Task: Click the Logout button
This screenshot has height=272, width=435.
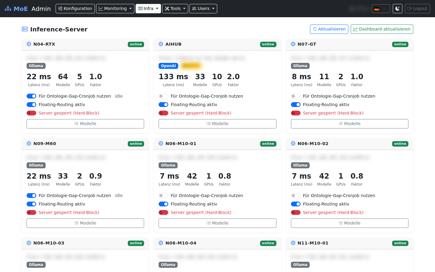Action: click(x=417, y=8)
